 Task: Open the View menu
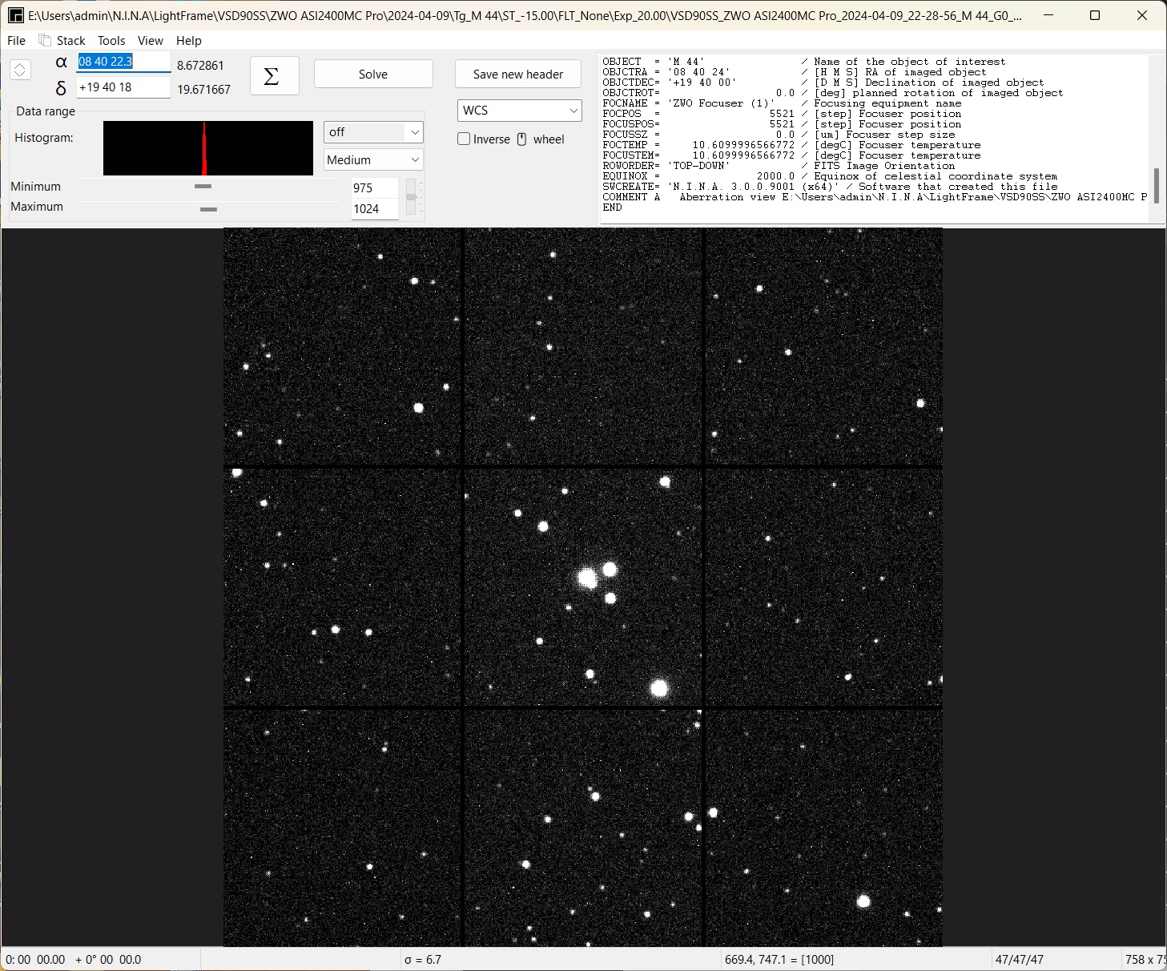point(150,41)
